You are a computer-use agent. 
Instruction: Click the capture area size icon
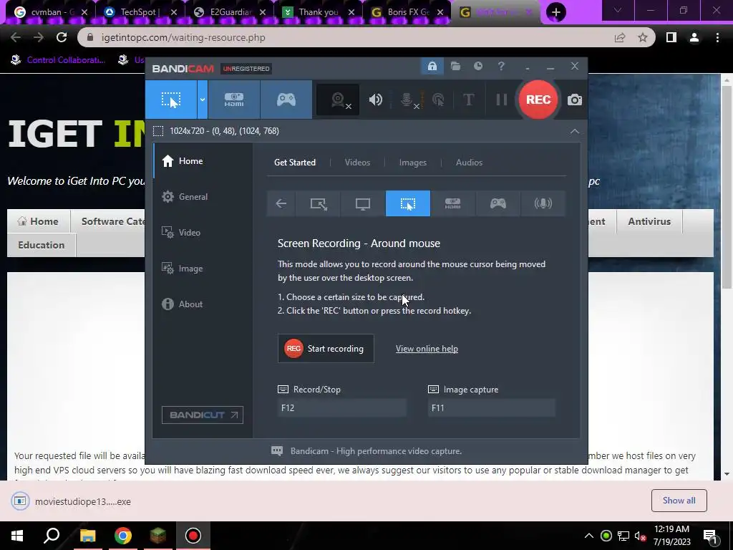pyautogui.click(x=158, y=131)
